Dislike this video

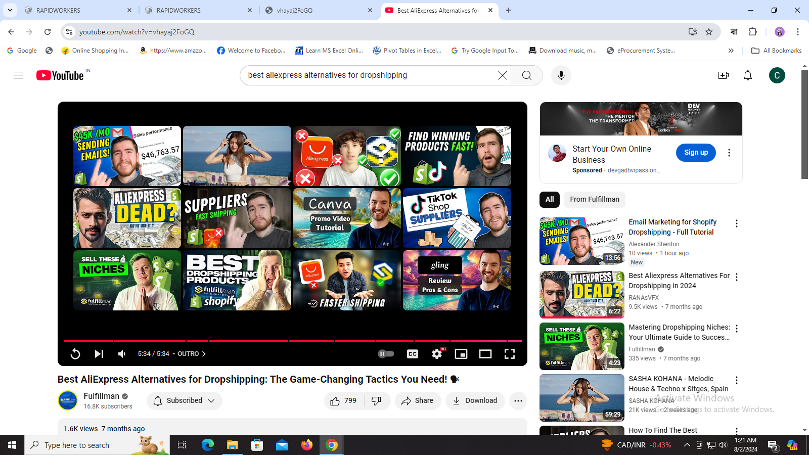click(x=377, y=400)
